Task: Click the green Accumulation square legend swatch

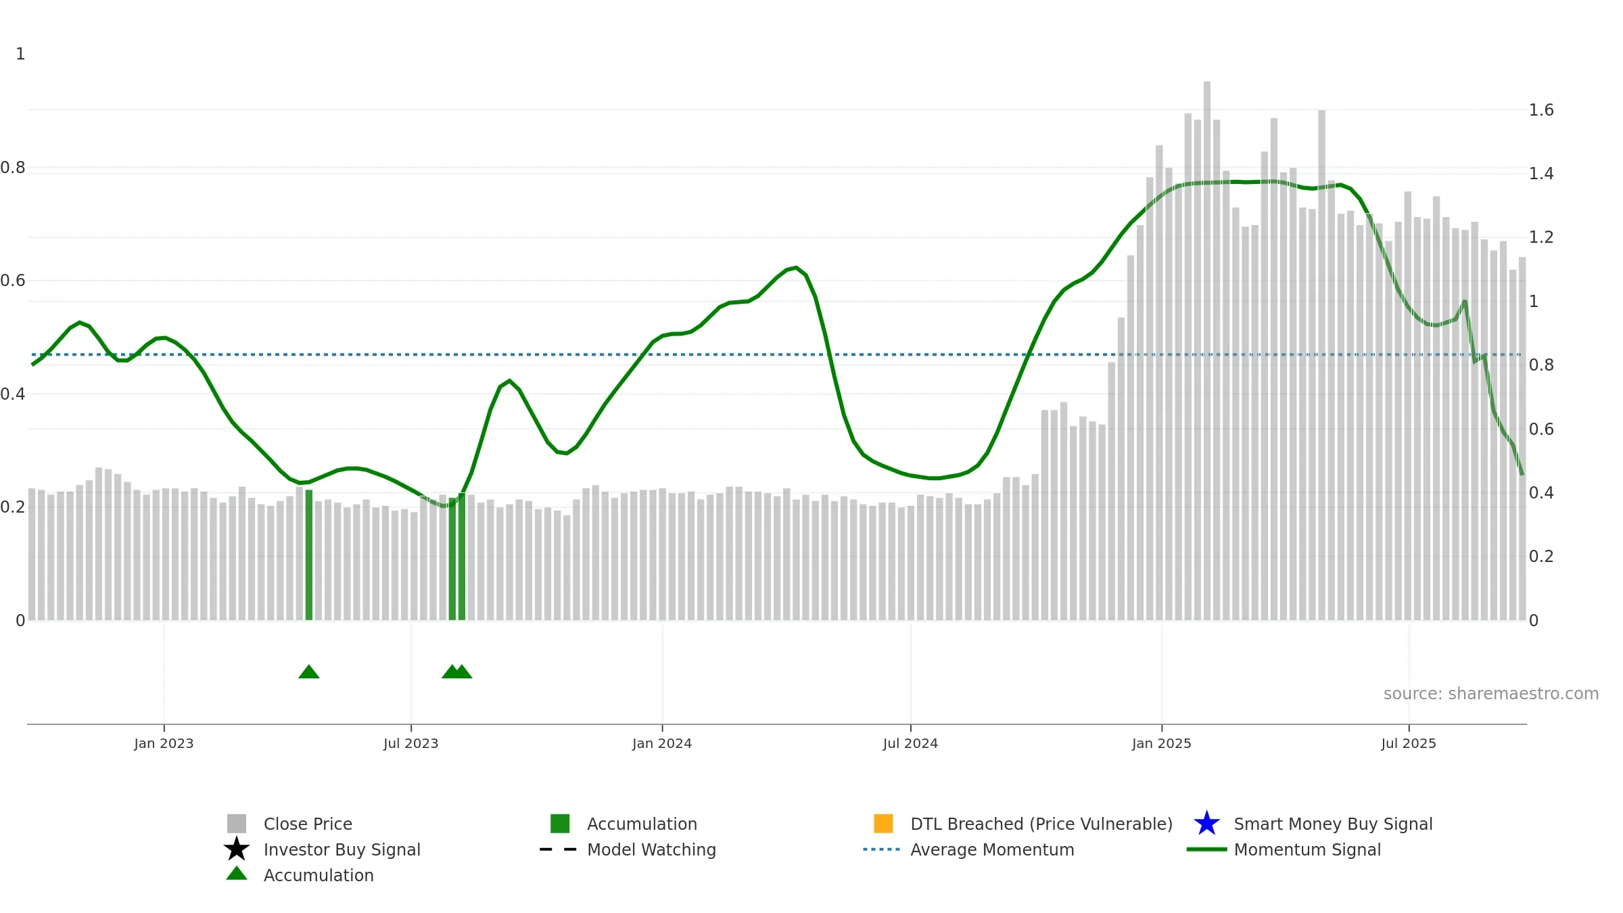Action: pos(560,824)
